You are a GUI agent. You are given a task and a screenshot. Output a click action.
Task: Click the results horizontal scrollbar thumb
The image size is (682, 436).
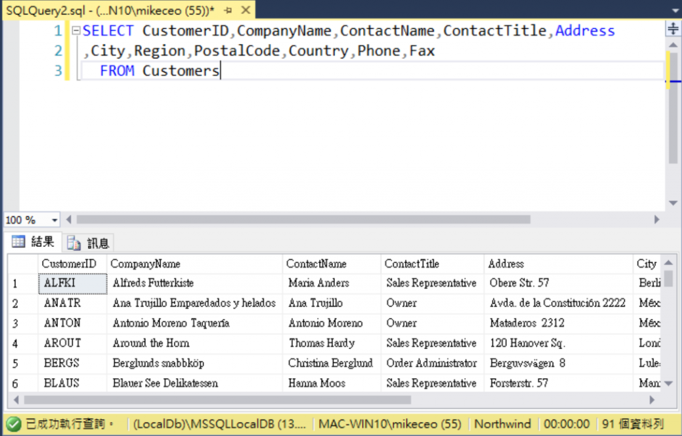(218, 399)
